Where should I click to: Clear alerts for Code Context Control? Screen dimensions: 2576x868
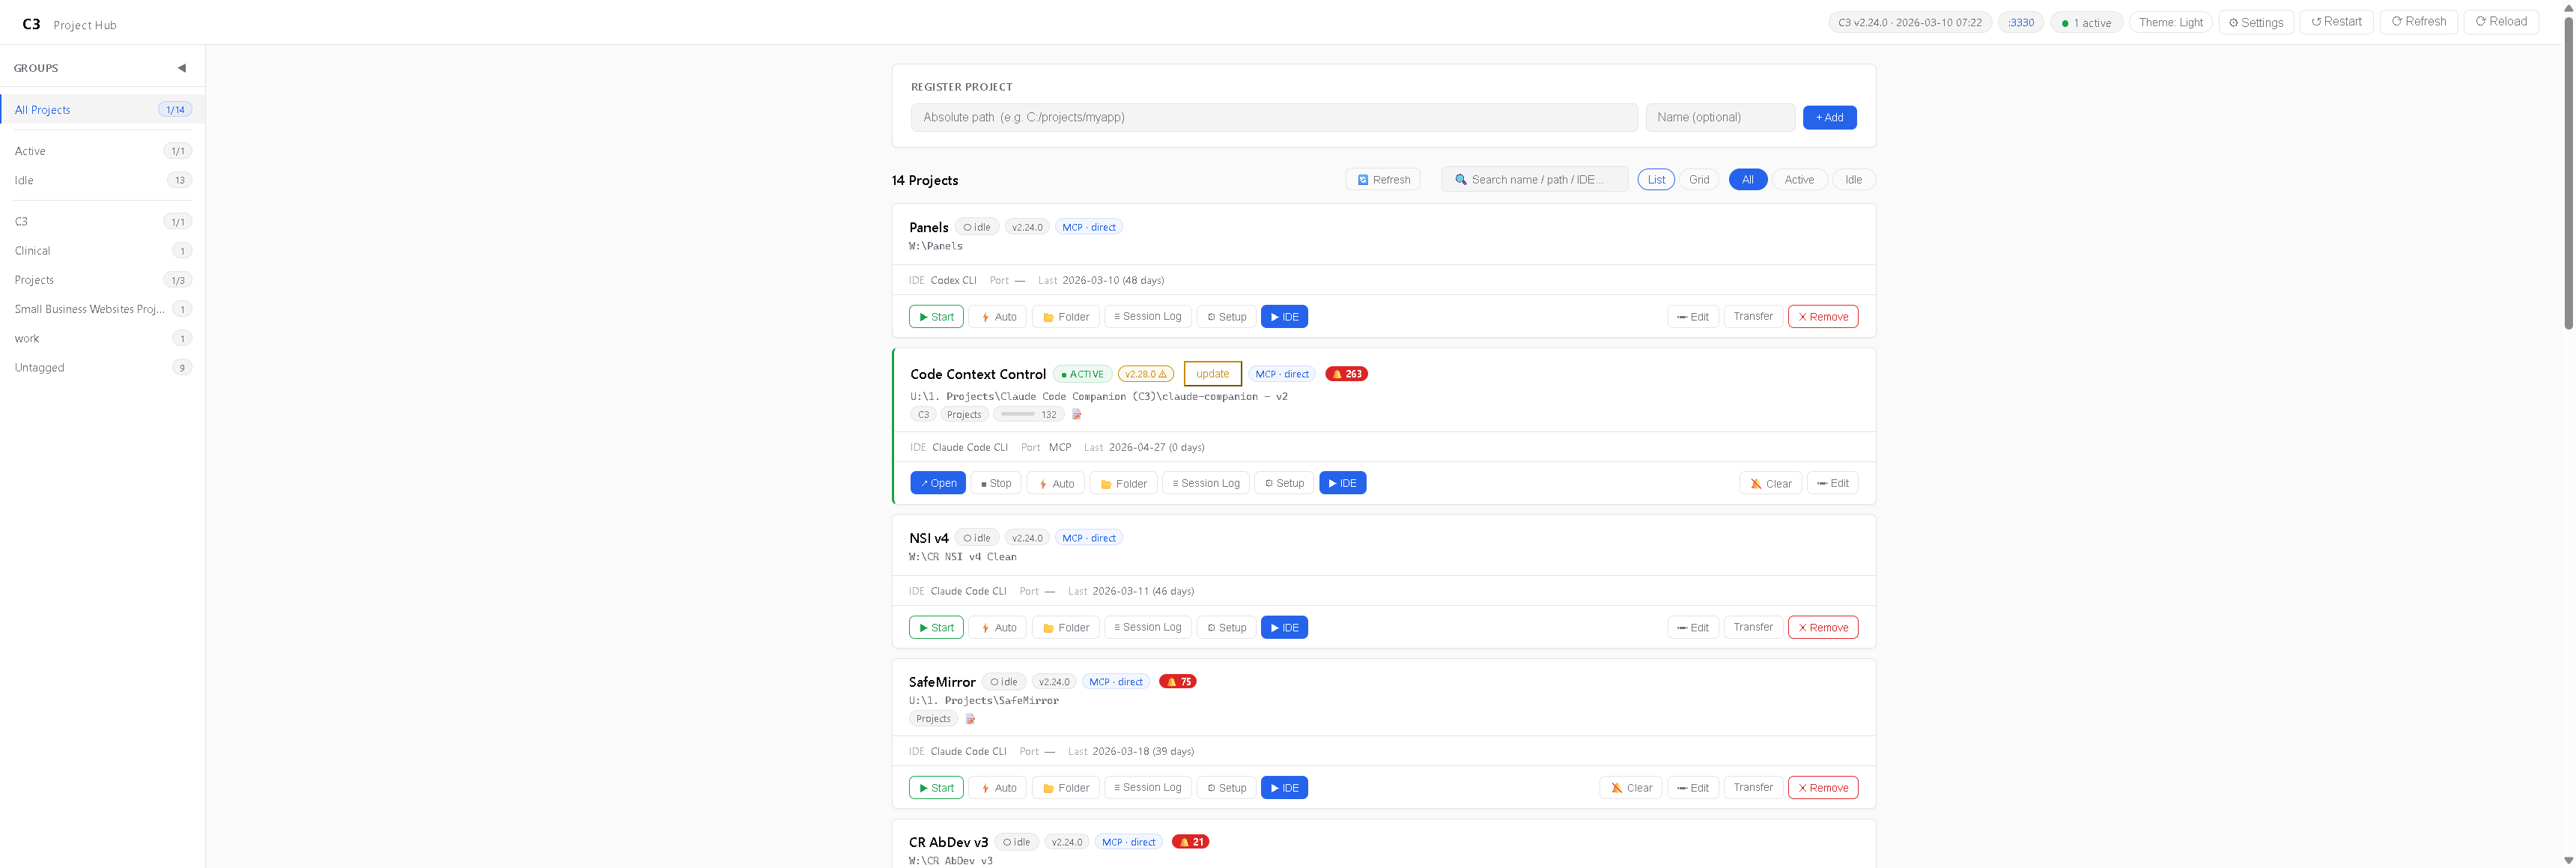coord(1771,483)
